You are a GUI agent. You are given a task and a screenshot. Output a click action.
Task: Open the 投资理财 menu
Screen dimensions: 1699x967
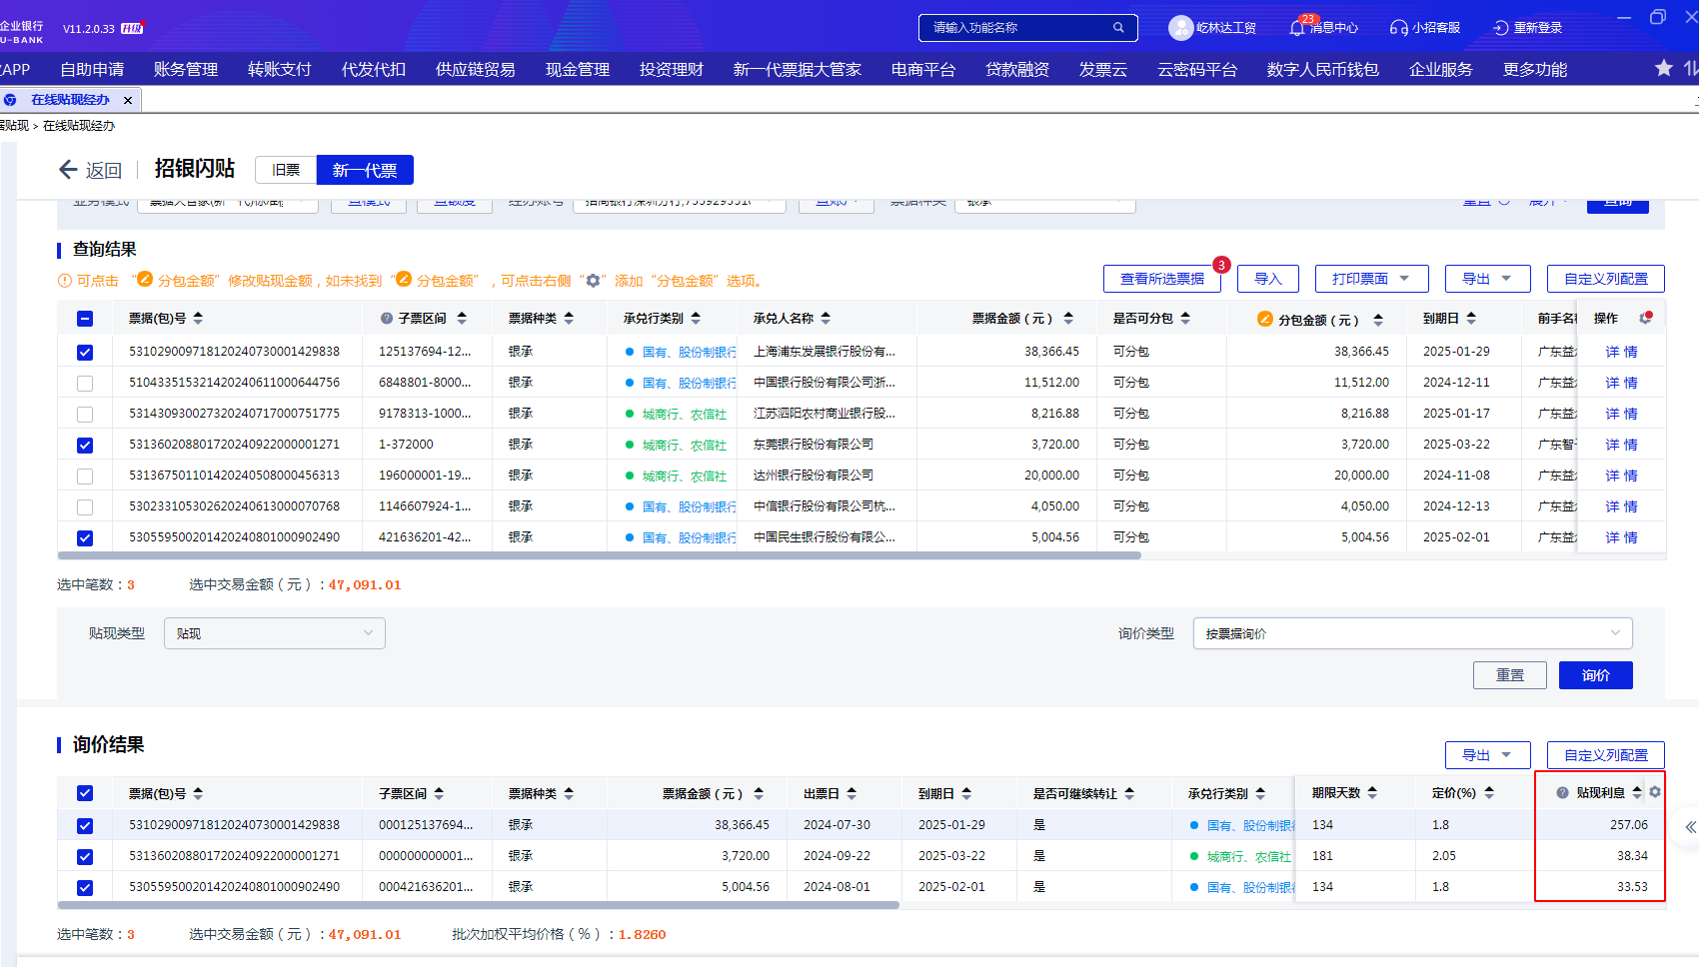672,69
